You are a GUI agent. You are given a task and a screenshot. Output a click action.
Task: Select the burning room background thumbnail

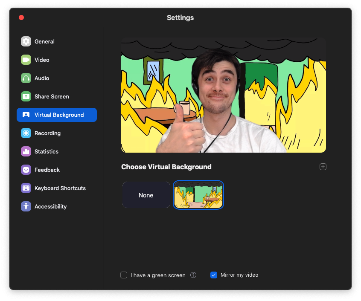(198, 195)
